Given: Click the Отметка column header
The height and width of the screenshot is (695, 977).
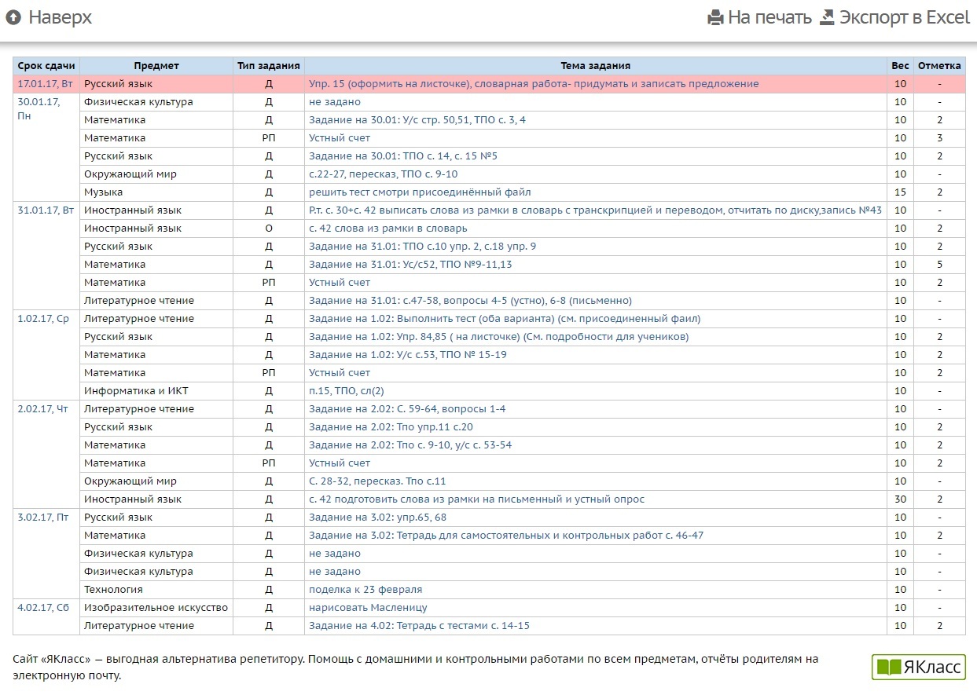Looking at the screenshot, I should pos(939,66).
